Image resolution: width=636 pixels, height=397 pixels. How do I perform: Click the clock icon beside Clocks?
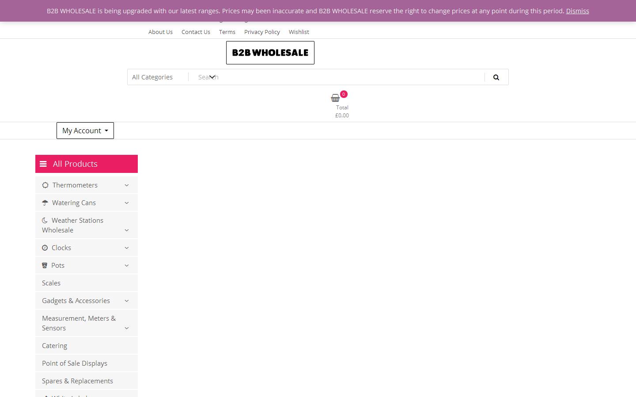(45, 248)
